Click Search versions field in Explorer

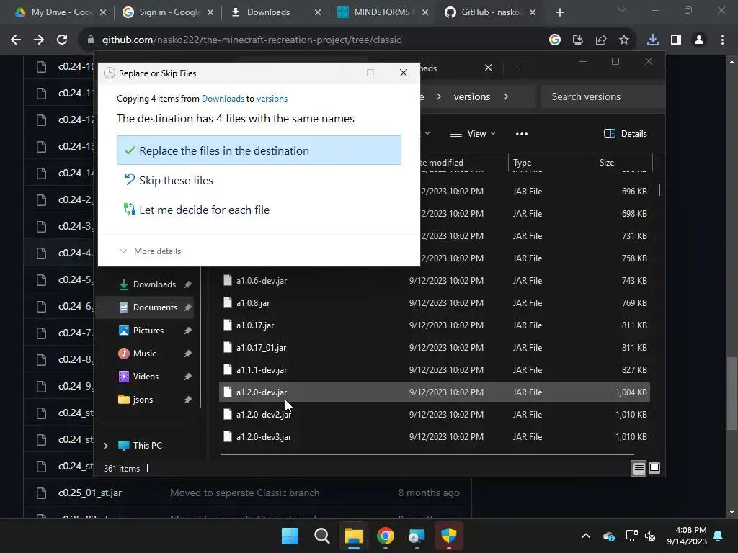[603, 96]
